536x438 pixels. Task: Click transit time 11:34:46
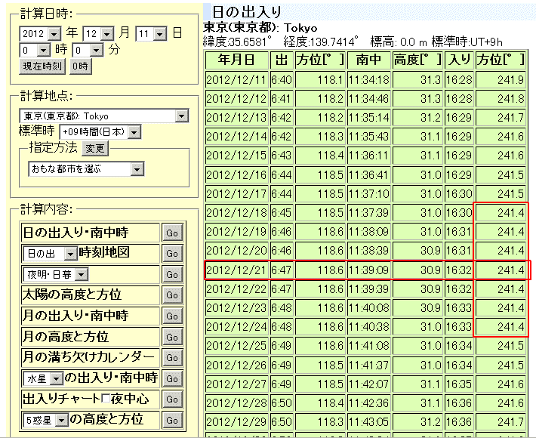pyautogui.click(x=368, y=99)
